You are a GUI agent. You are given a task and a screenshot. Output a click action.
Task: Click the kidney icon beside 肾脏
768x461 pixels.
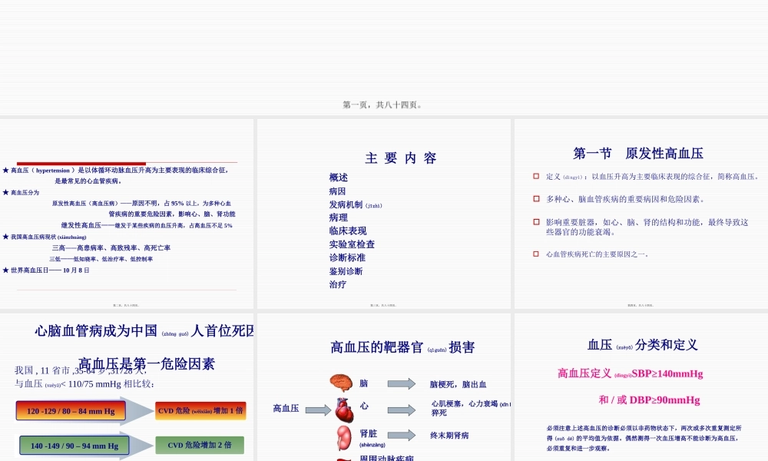coord(343,436)
